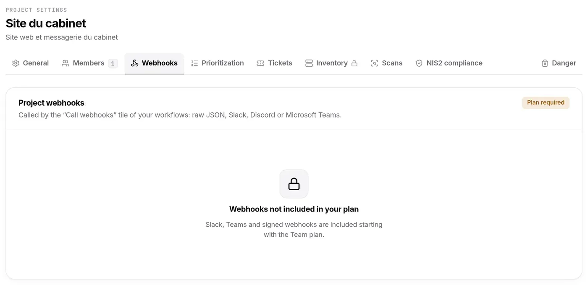
Task: Open the Danger tab
Action: click(559, 63)
